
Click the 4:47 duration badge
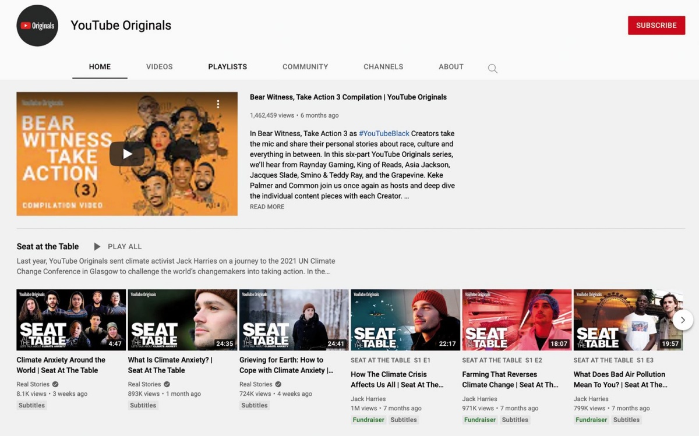pos(115,343)
